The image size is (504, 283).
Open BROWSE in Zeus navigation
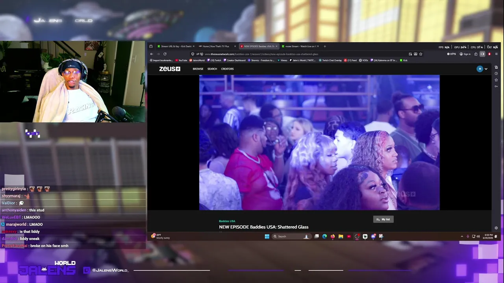[x=198, y=69]
